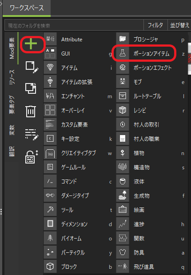191x275 pixels.
Task: Switch to the リソース side tab
Action: pyautogui.click(x=12, y=77)
